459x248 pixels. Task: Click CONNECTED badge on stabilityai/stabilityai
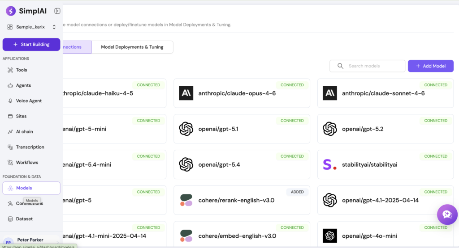point(436,156)
